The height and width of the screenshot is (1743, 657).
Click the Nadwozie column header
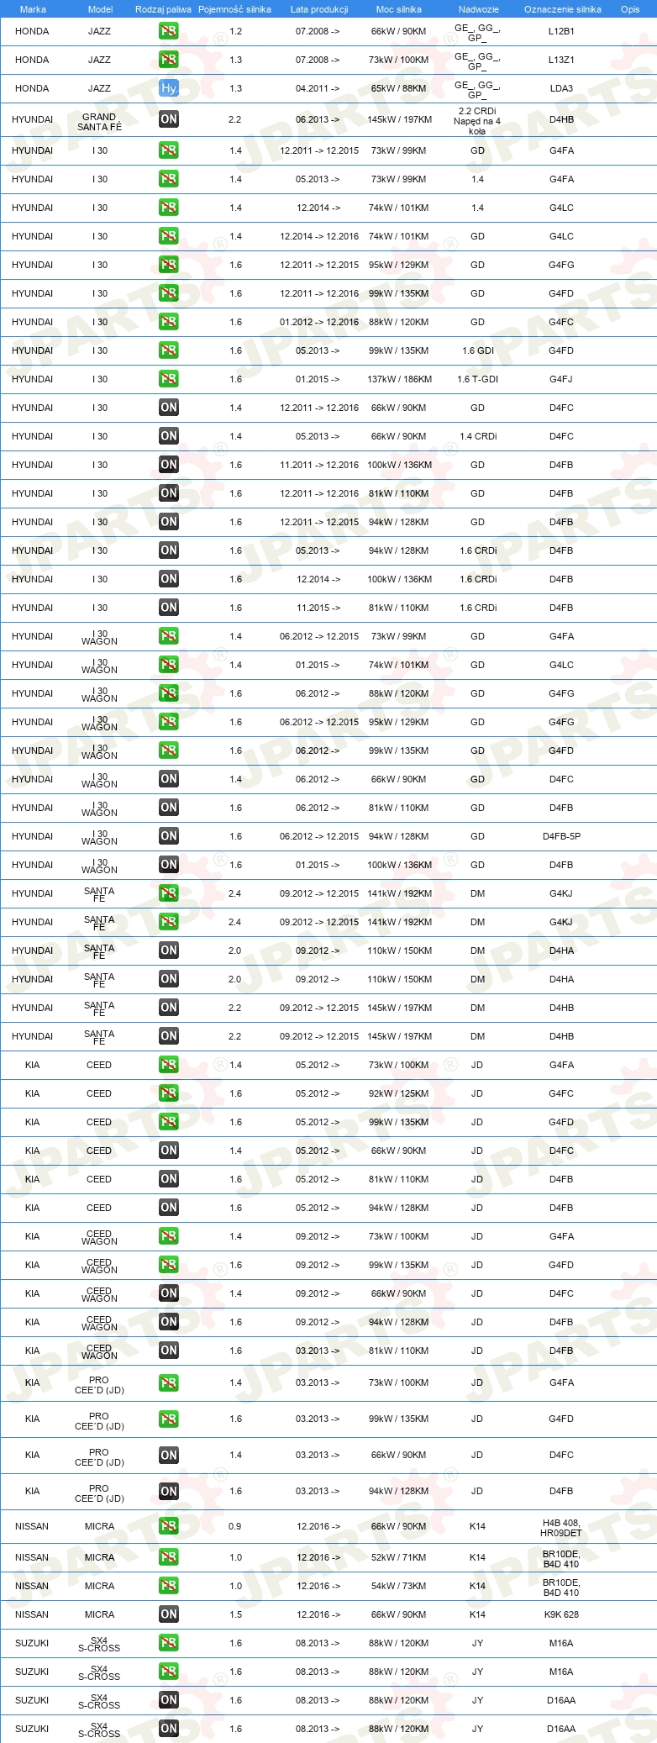coord(478,9)
